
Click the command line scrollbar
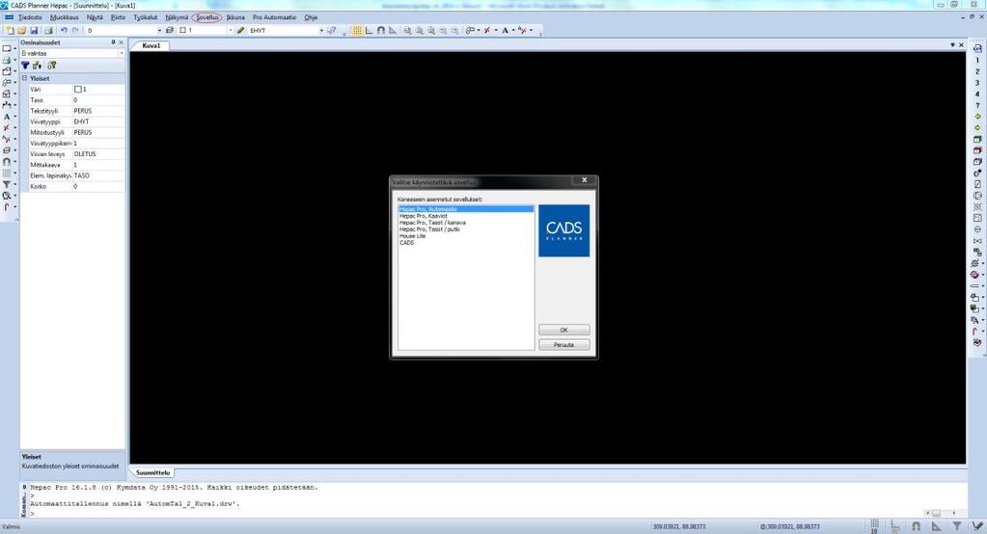(943, 513)
